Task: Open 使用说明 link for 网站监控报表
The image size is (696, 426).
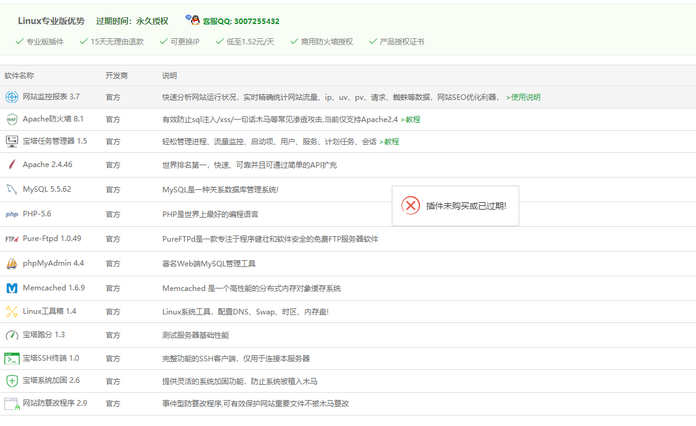Action: click(523, 97)
